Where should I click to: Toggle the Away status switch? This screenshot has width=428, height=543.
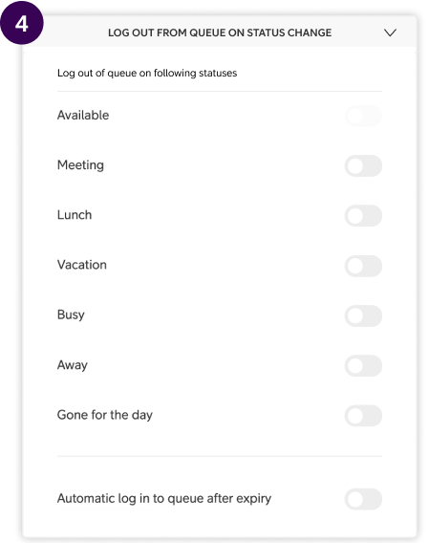click(363, 365)
